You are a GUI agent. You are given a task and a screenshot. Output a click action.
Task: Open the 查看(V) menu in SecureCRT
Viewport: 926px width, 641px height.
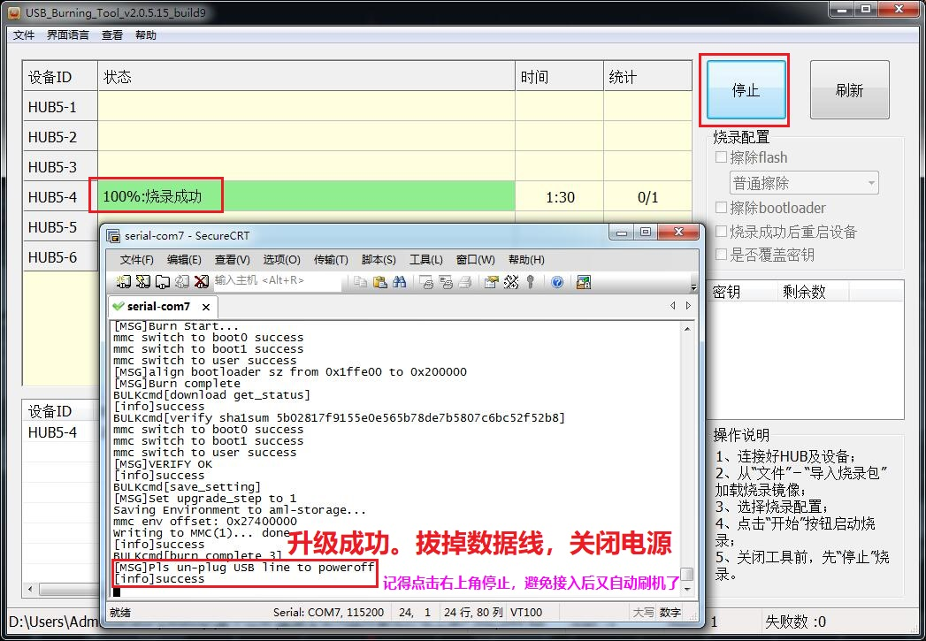232,260
